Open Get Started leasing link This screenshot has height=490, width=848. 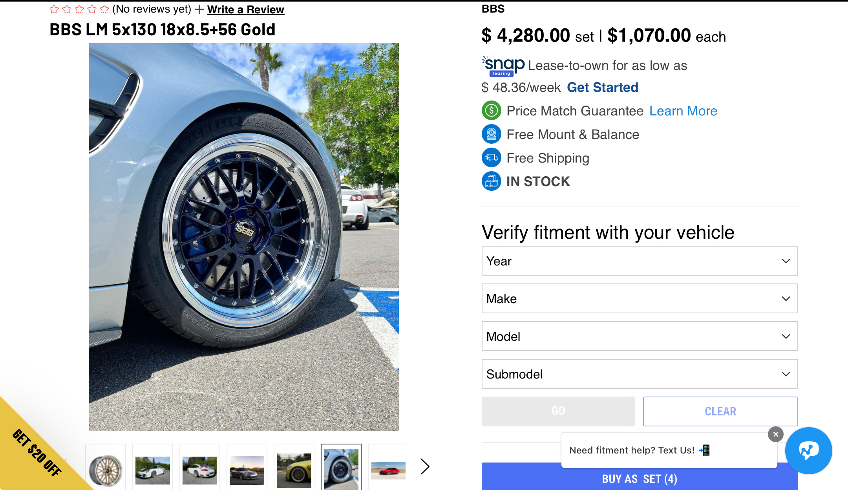pyautogui.click(x=602, y=87)
